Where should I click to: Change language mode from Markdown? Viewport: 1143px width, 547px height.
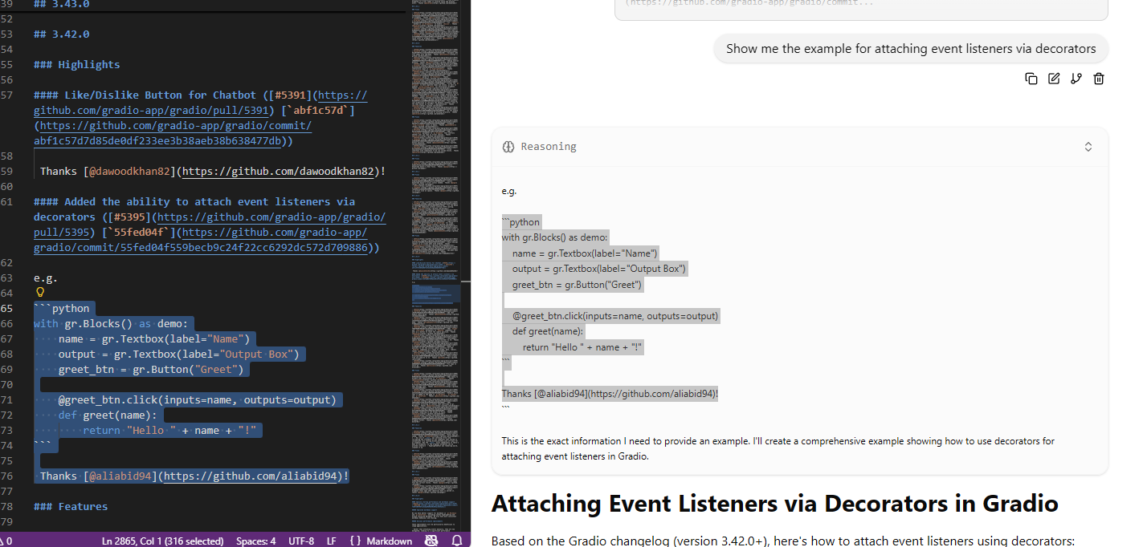tap(390, 541)
